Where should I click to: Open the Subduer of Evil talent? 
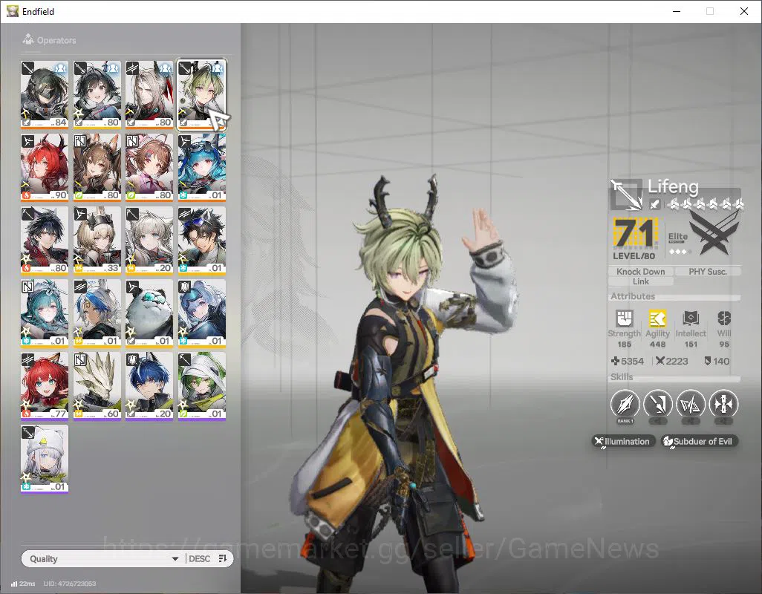click(x=700, y=442)
